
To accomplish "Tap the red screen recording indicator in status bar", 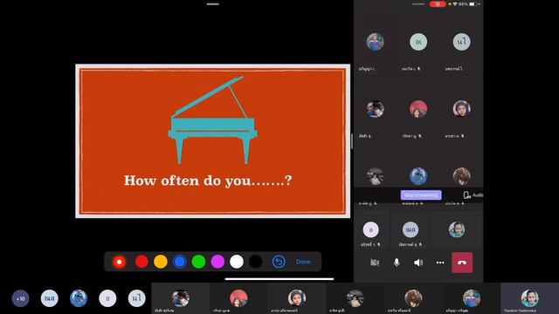I will tap(438, 3).
